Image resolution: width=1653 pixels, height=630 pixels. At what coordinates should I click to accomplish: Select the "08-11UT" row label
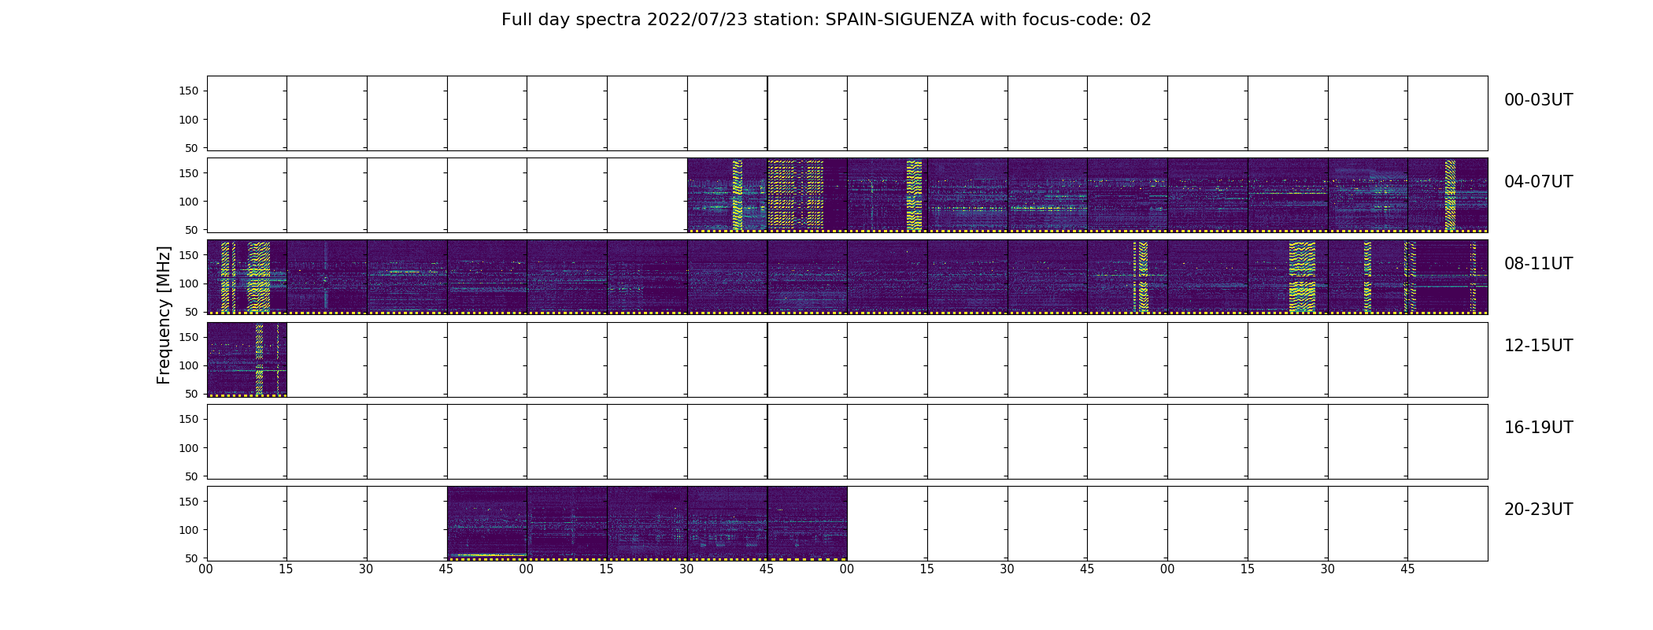[x=1538, y=264]
